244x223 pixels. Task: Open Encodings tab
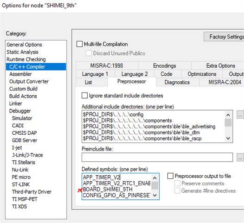pyautogui.click(x=165, y=66)
